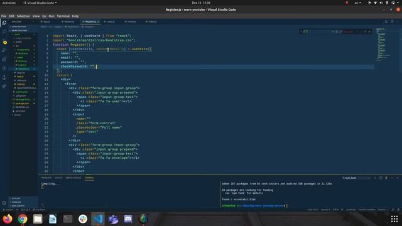Image resolution: width=402 pixels, height=226 pixels.
Task: Open README.md in the Explorer
Action: coord(23,107)
